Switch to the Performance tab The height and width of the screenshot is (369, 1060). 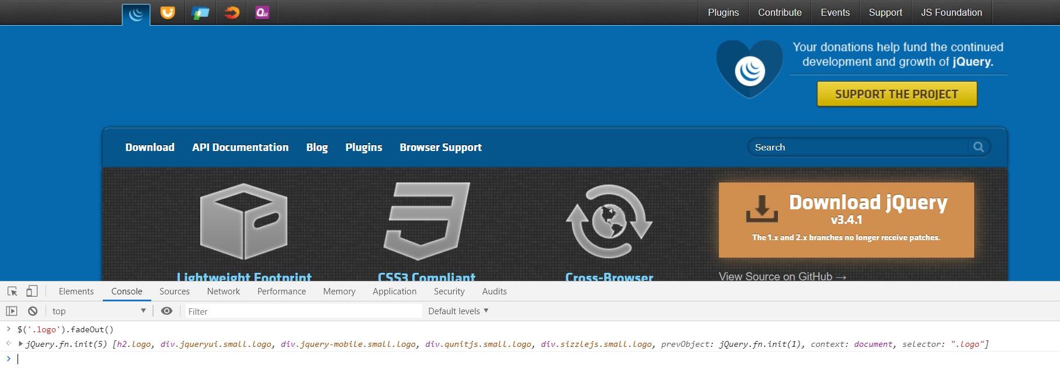pyautogui.click(x=281, y=291)
